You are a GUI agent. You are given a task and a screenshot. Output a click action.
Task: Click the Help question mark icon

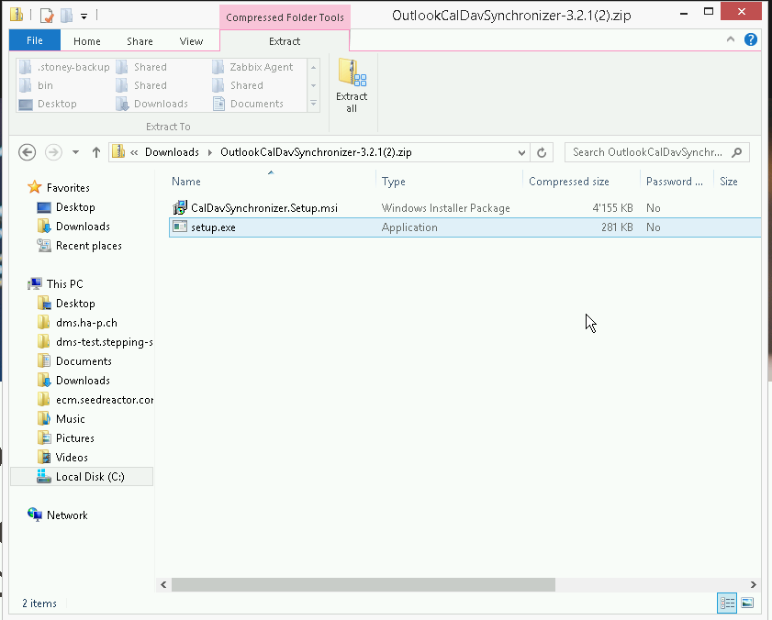(x=750, y=40)
